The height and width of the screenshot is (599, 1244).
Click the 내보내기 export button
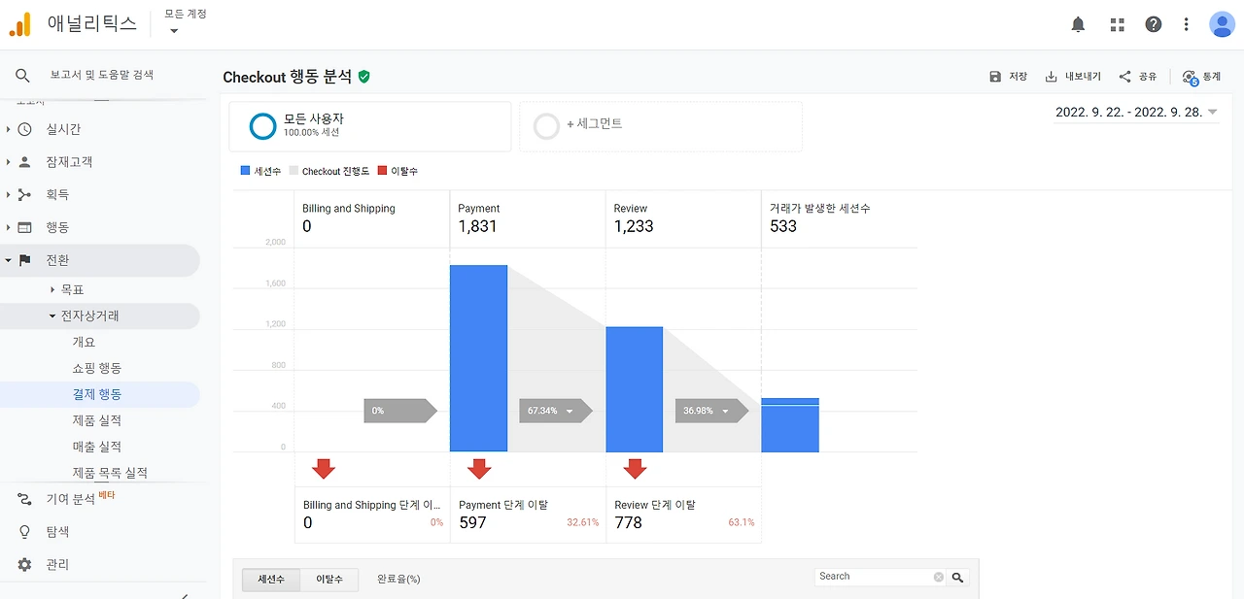[1073, 77]
